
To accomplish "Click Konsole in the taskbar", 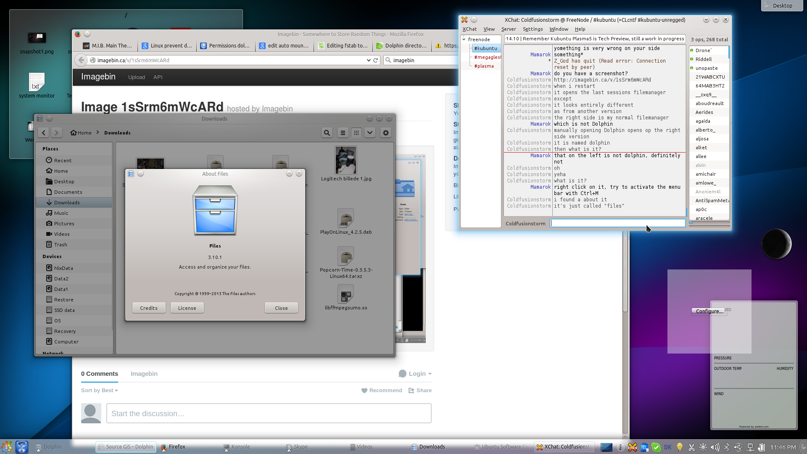I will [x=236, y=447].
